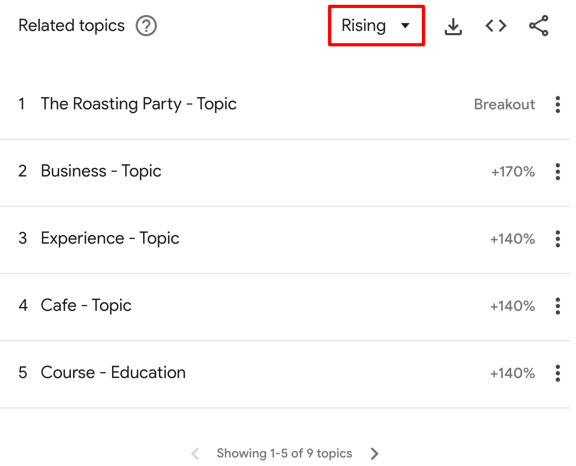Image resolution: width=576 pixels, height=466 pixels.
Task: Open options menu for Course - Education
Action: click(x=557, y=373)
